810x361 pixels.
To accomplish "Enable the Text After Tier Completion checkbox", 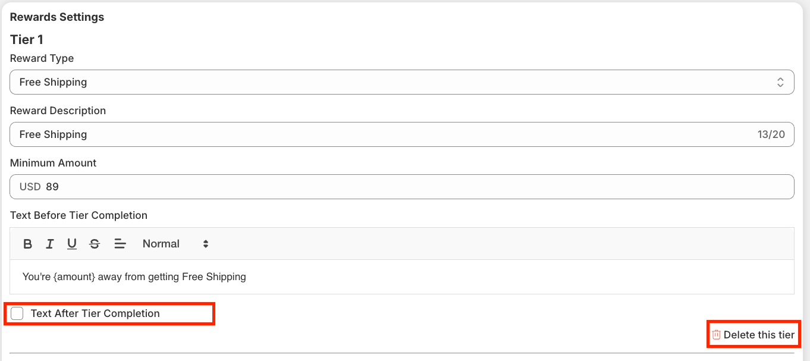I will (17, 313).
